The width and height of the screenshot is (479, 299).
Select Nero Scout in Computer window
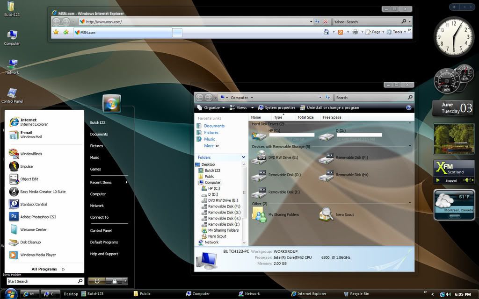click(x=336, y=214)
